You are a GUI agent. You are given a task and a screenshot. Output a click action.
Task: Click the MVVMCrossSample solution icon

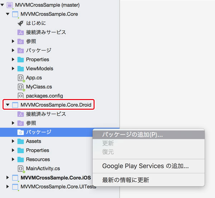pyautogui.click(x=10, y=5)
